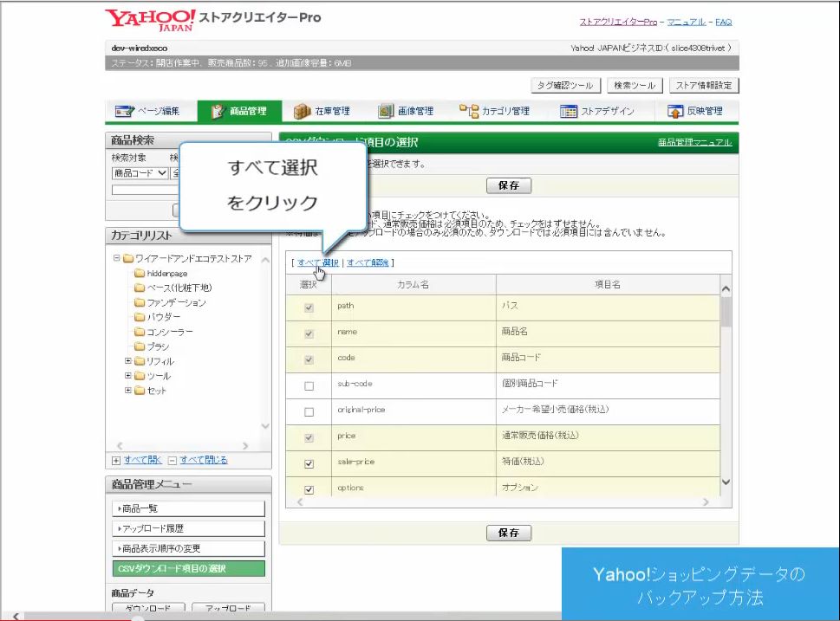Click the メーカー希望小売価格(税込) cell
840x621 pixels.
(x=608, y=412)
